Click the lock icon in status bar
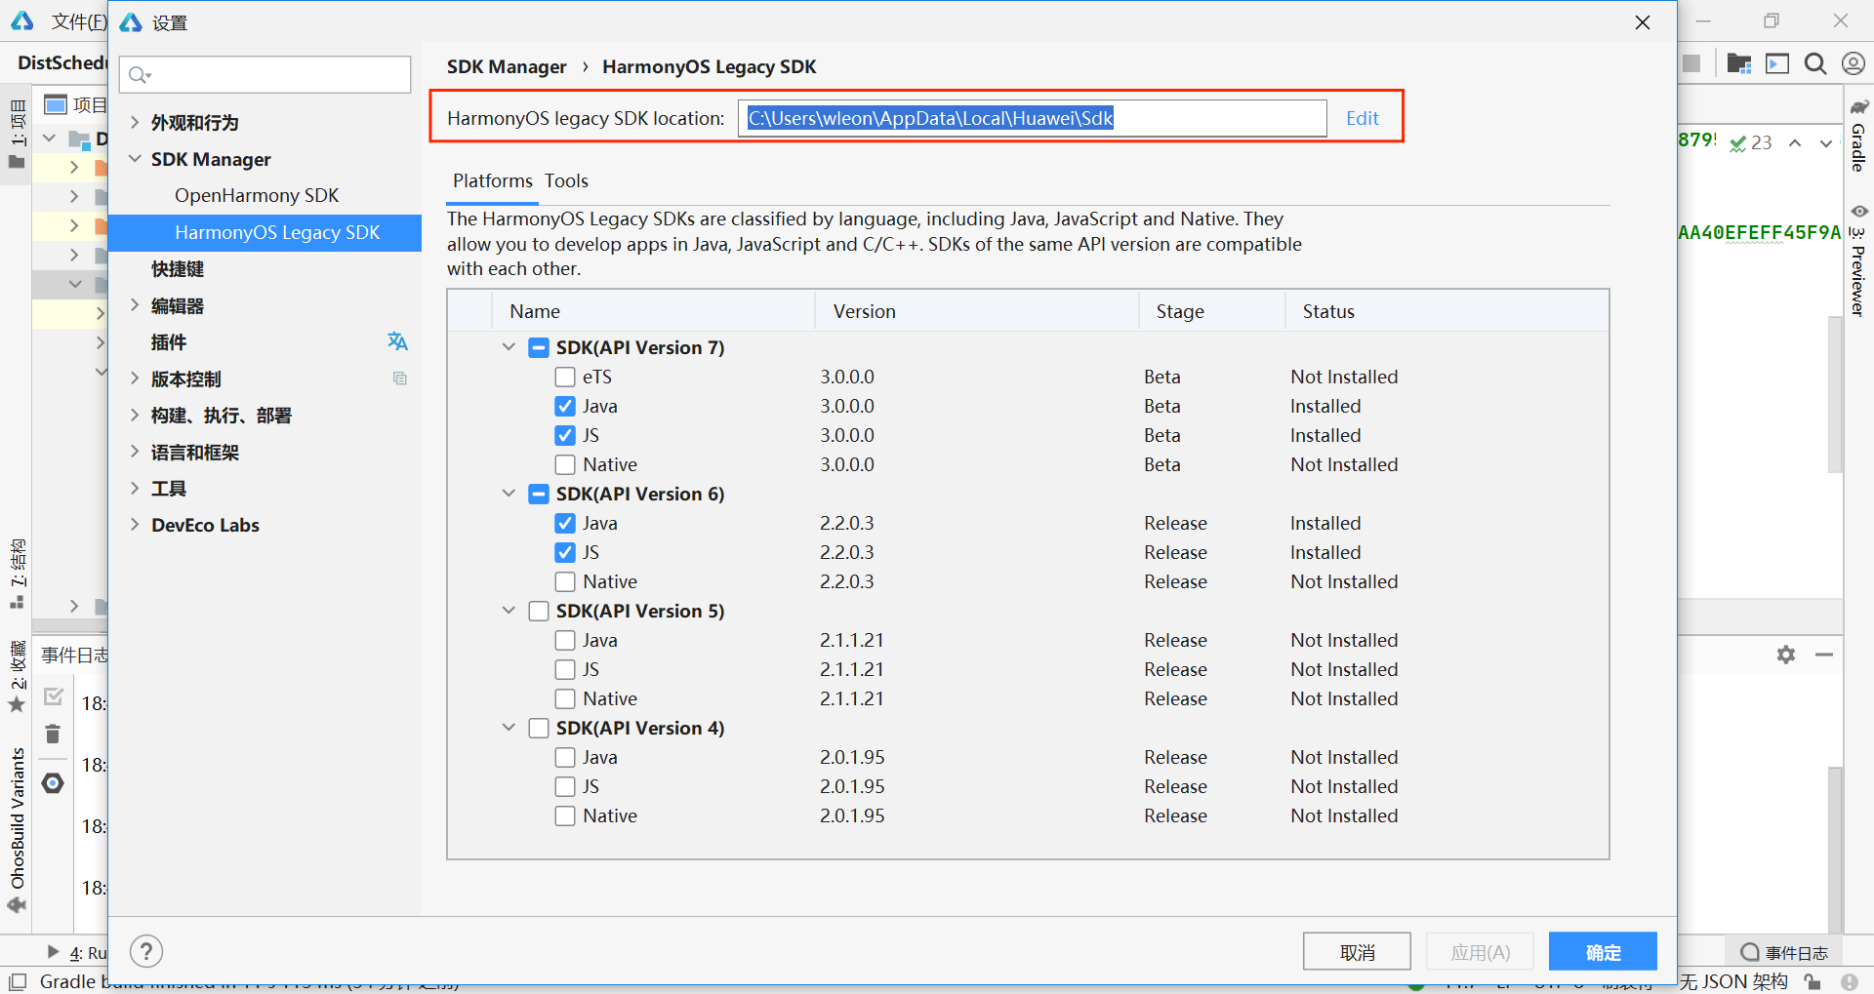The image size is (1874, 994). (x=1813, y=981)
